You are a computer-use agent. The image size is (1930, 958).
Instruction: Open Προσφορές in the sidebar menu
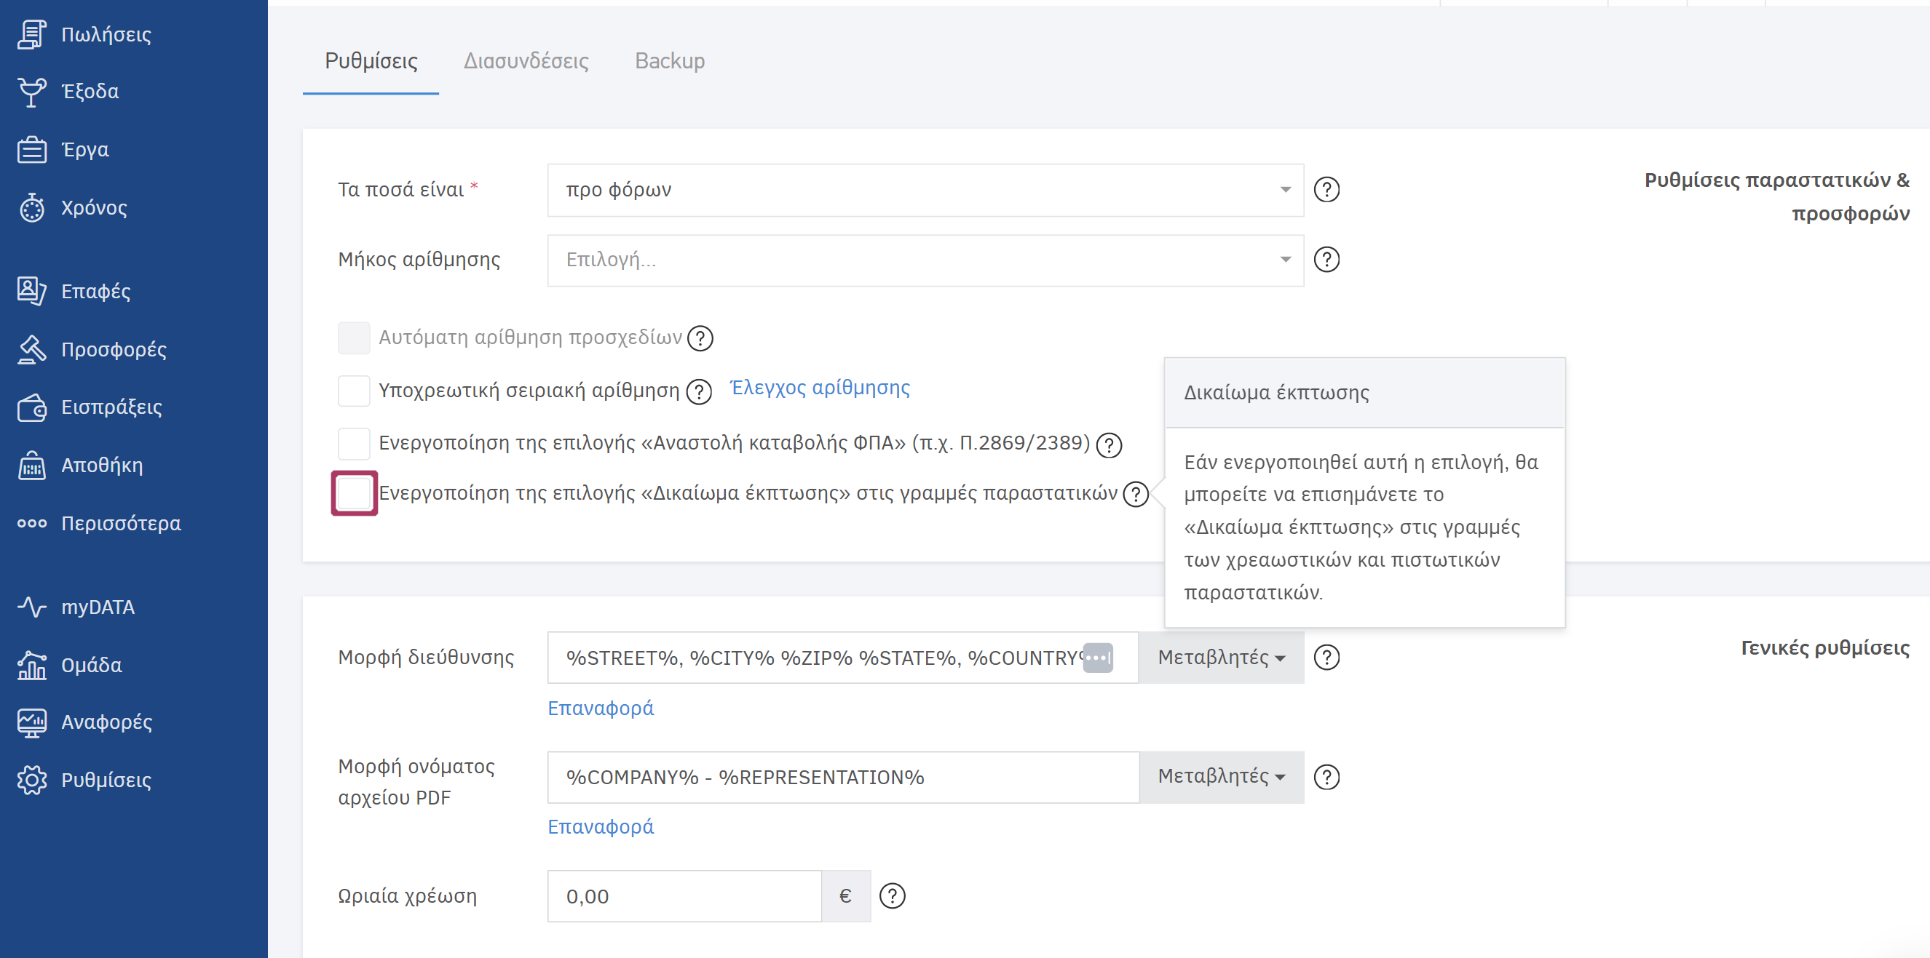click(114, 349)
